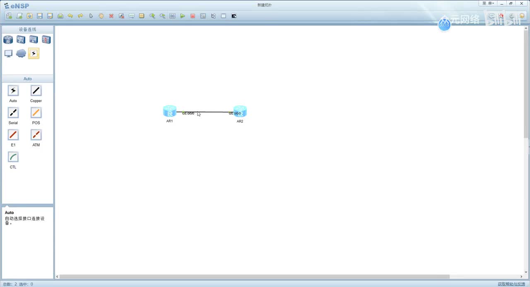The image size is (530, 287).
Task: Stop devices with red stop button
Action: [193, 16]
